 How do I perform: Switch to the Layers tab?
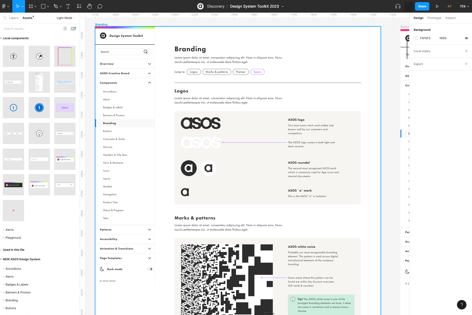click(x=14, y=18)
